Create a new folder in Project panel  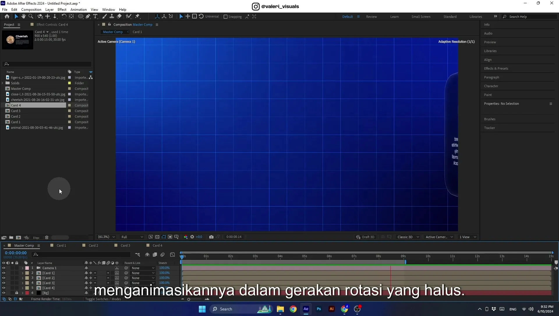click(11, 238)
